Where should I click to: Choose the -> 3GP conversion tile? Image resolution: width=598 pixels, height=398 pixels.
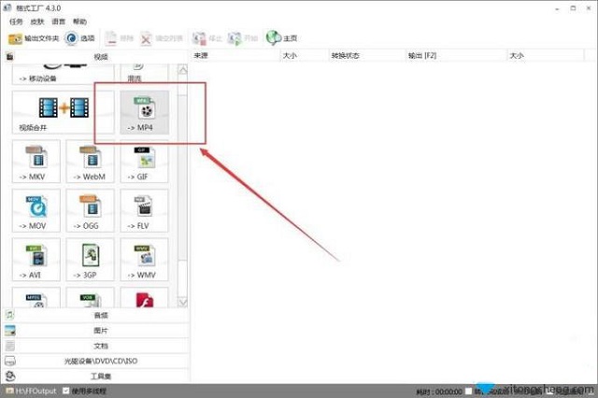coord(90,260)
